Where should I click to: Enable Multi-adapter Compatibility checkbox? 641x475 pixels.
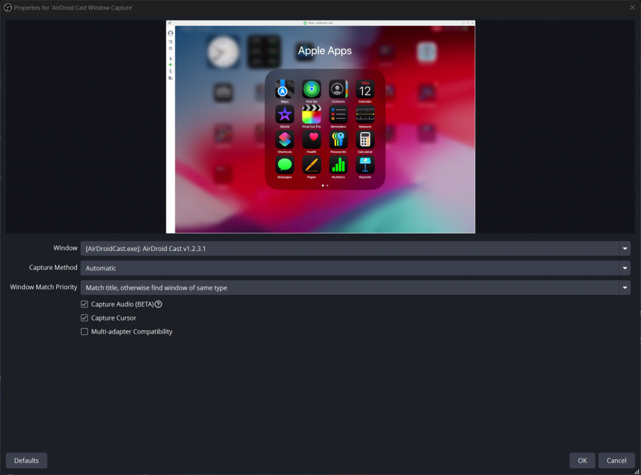(x=85, y=332)
